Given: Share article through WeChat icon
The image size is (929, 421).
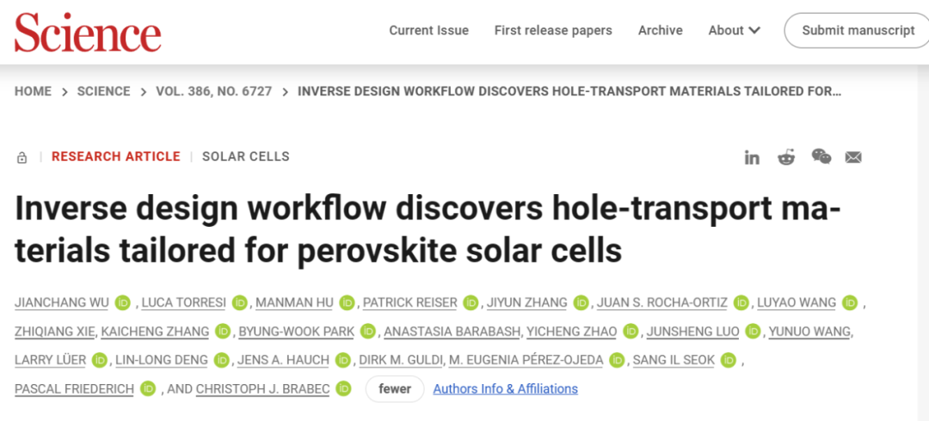Looking at the screenshot, I should pos(821,157).
